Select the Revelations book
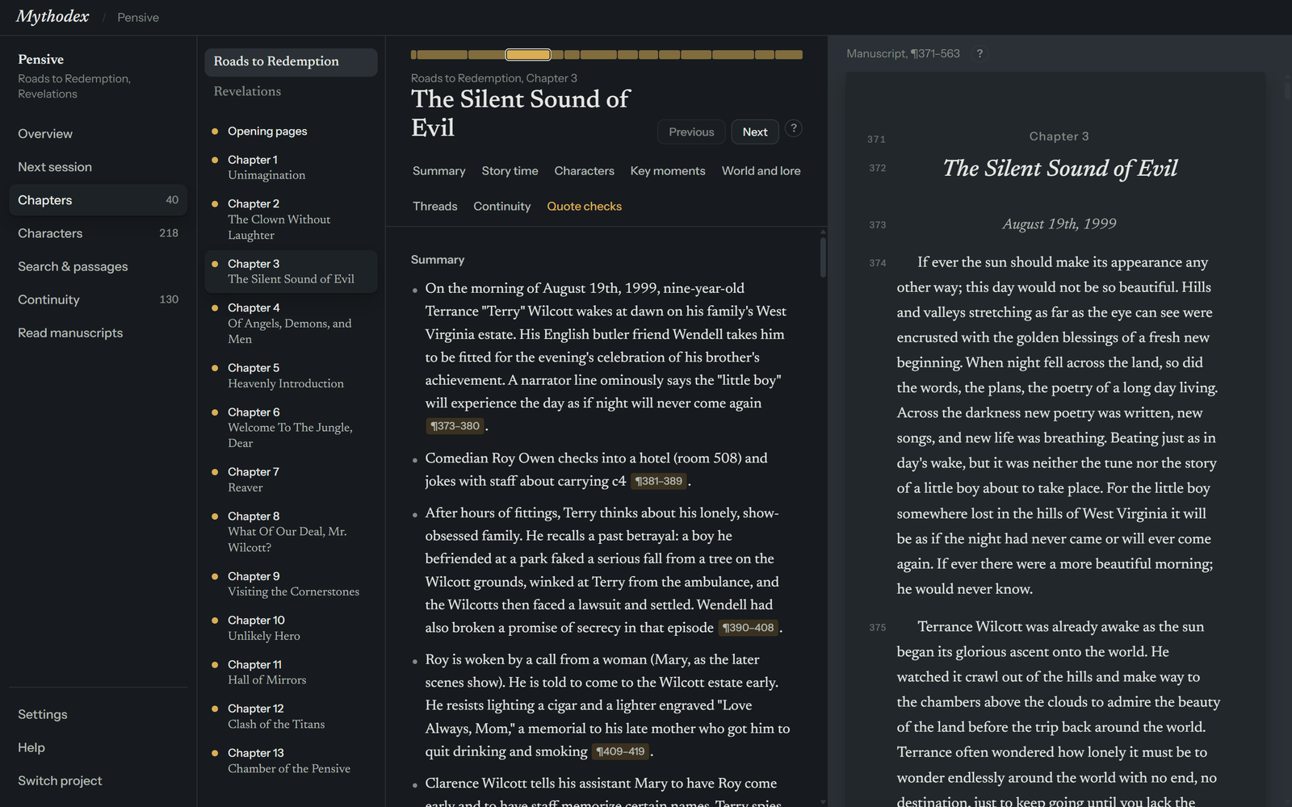 coord(291,92)
